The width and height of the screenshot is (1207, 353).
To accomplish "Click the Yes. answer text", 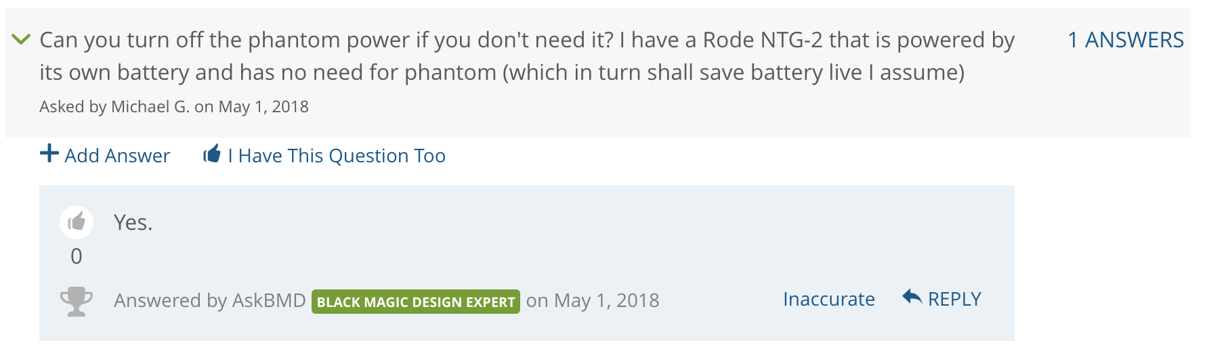I will (133, 222).
